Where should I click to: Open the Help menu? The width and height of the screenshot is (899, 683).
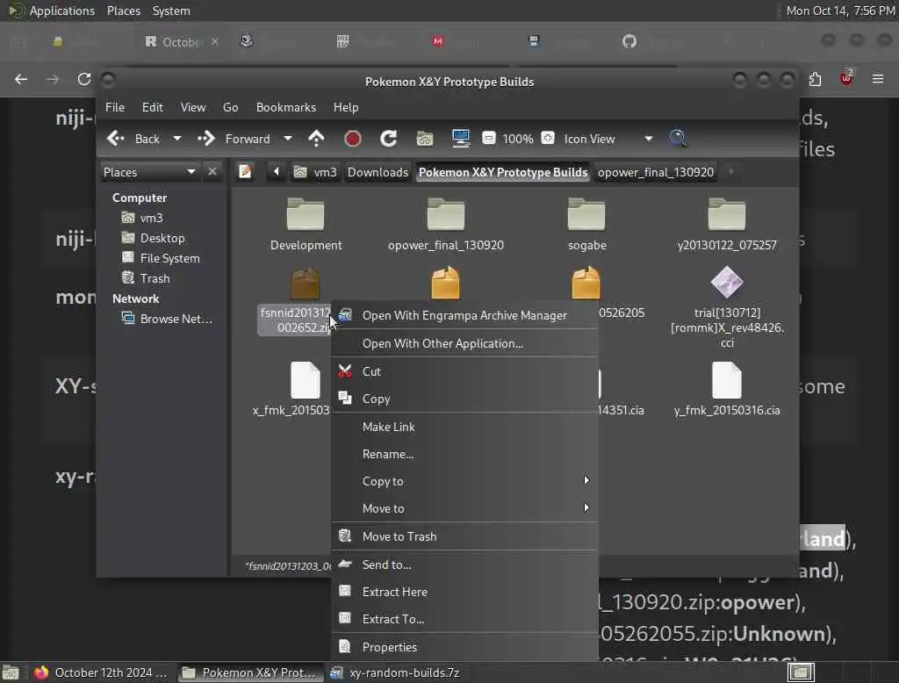[346, 107]
